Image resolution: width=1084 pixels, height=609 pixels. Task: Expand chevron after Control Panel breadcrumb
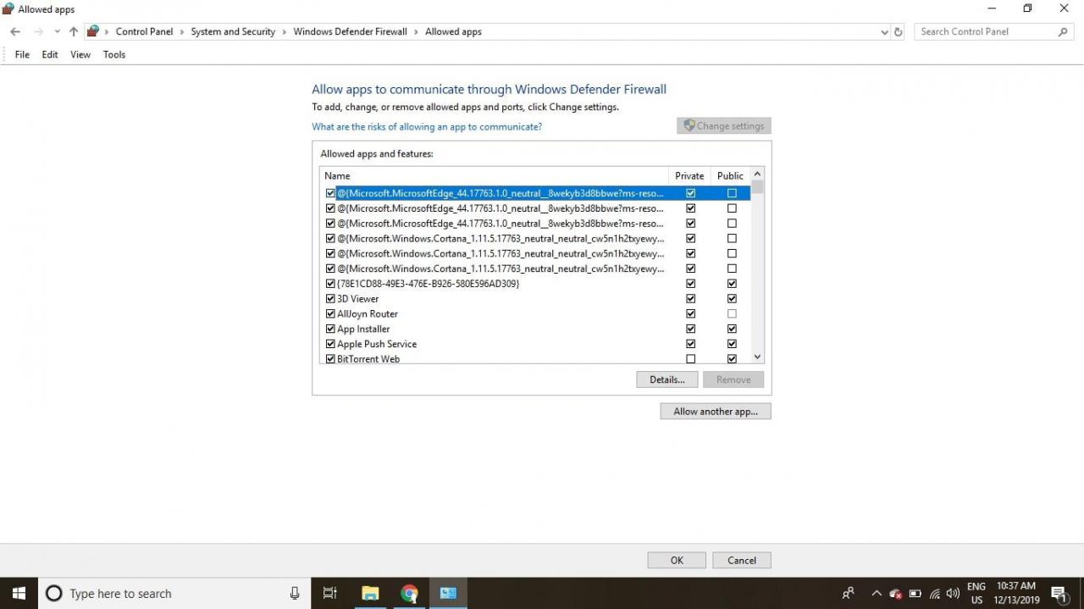[x=181, y=32]
